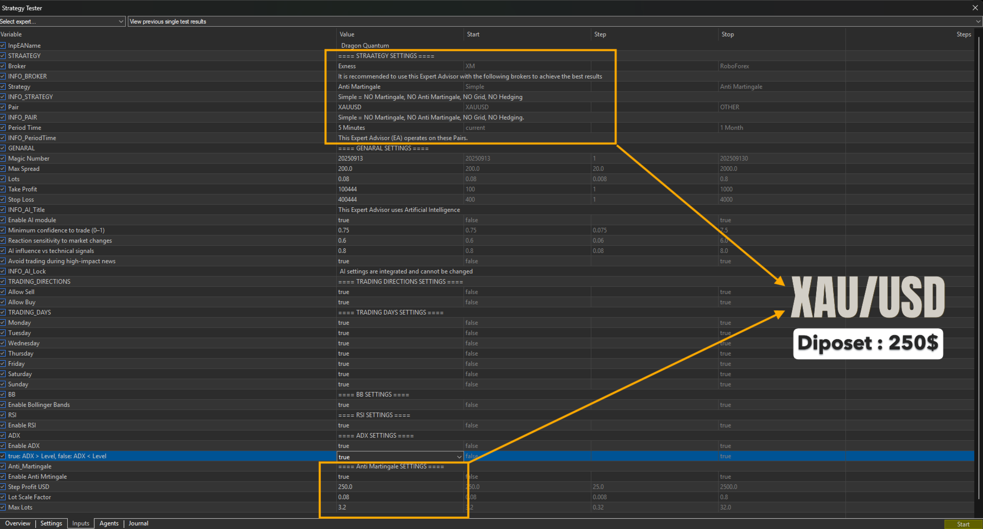Open the Journal tab
The height and width of the screenshot is (529, 983).
(138, 523)
